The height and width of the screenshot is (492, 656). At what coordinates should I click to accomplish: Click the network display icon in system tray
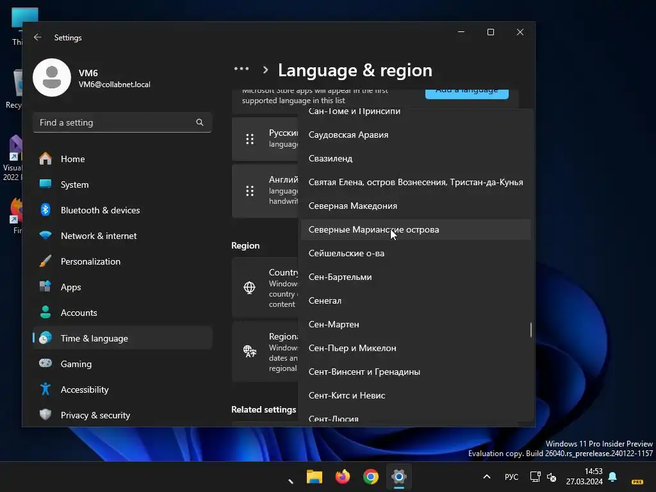click(x=535, y=477)
